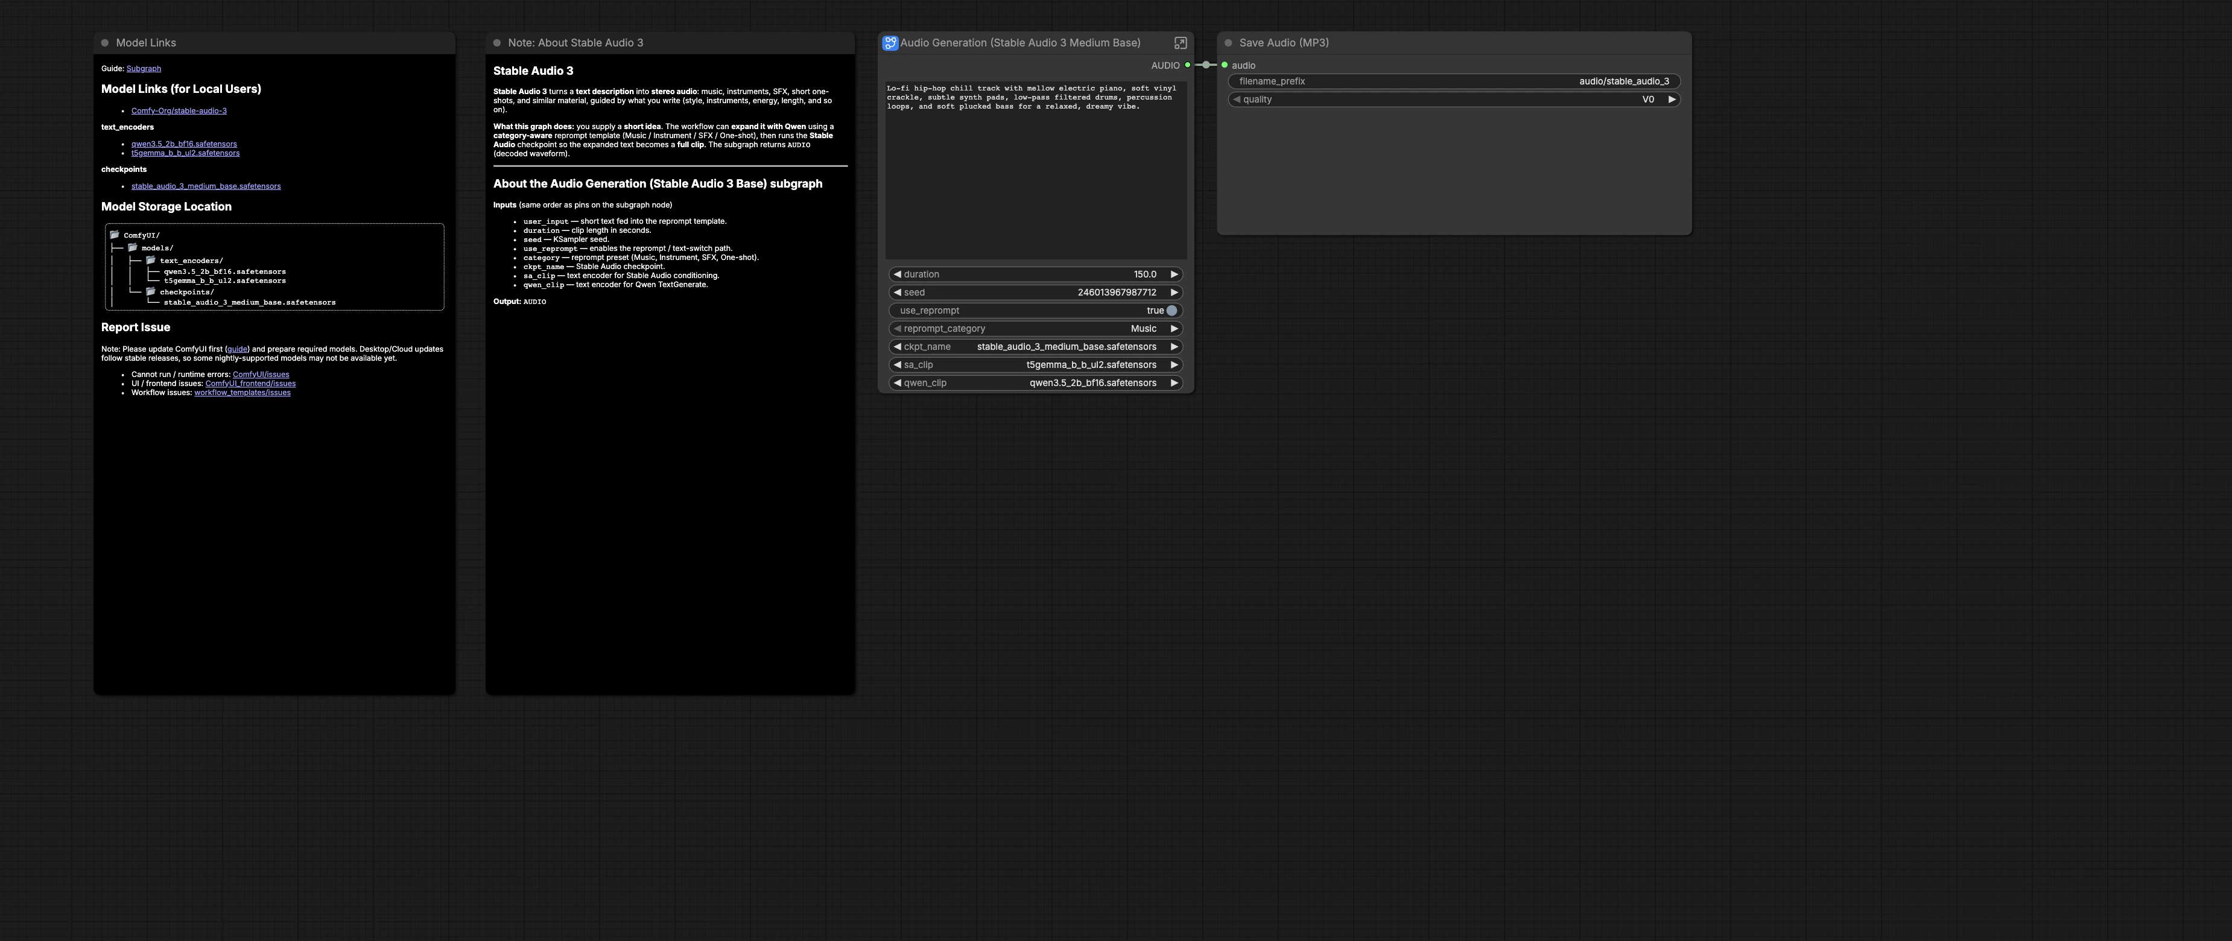The height and width of the screenshot is (941, 2232).
Task: Click the text_encoders/ folder icon
Action: coord(151,260)
